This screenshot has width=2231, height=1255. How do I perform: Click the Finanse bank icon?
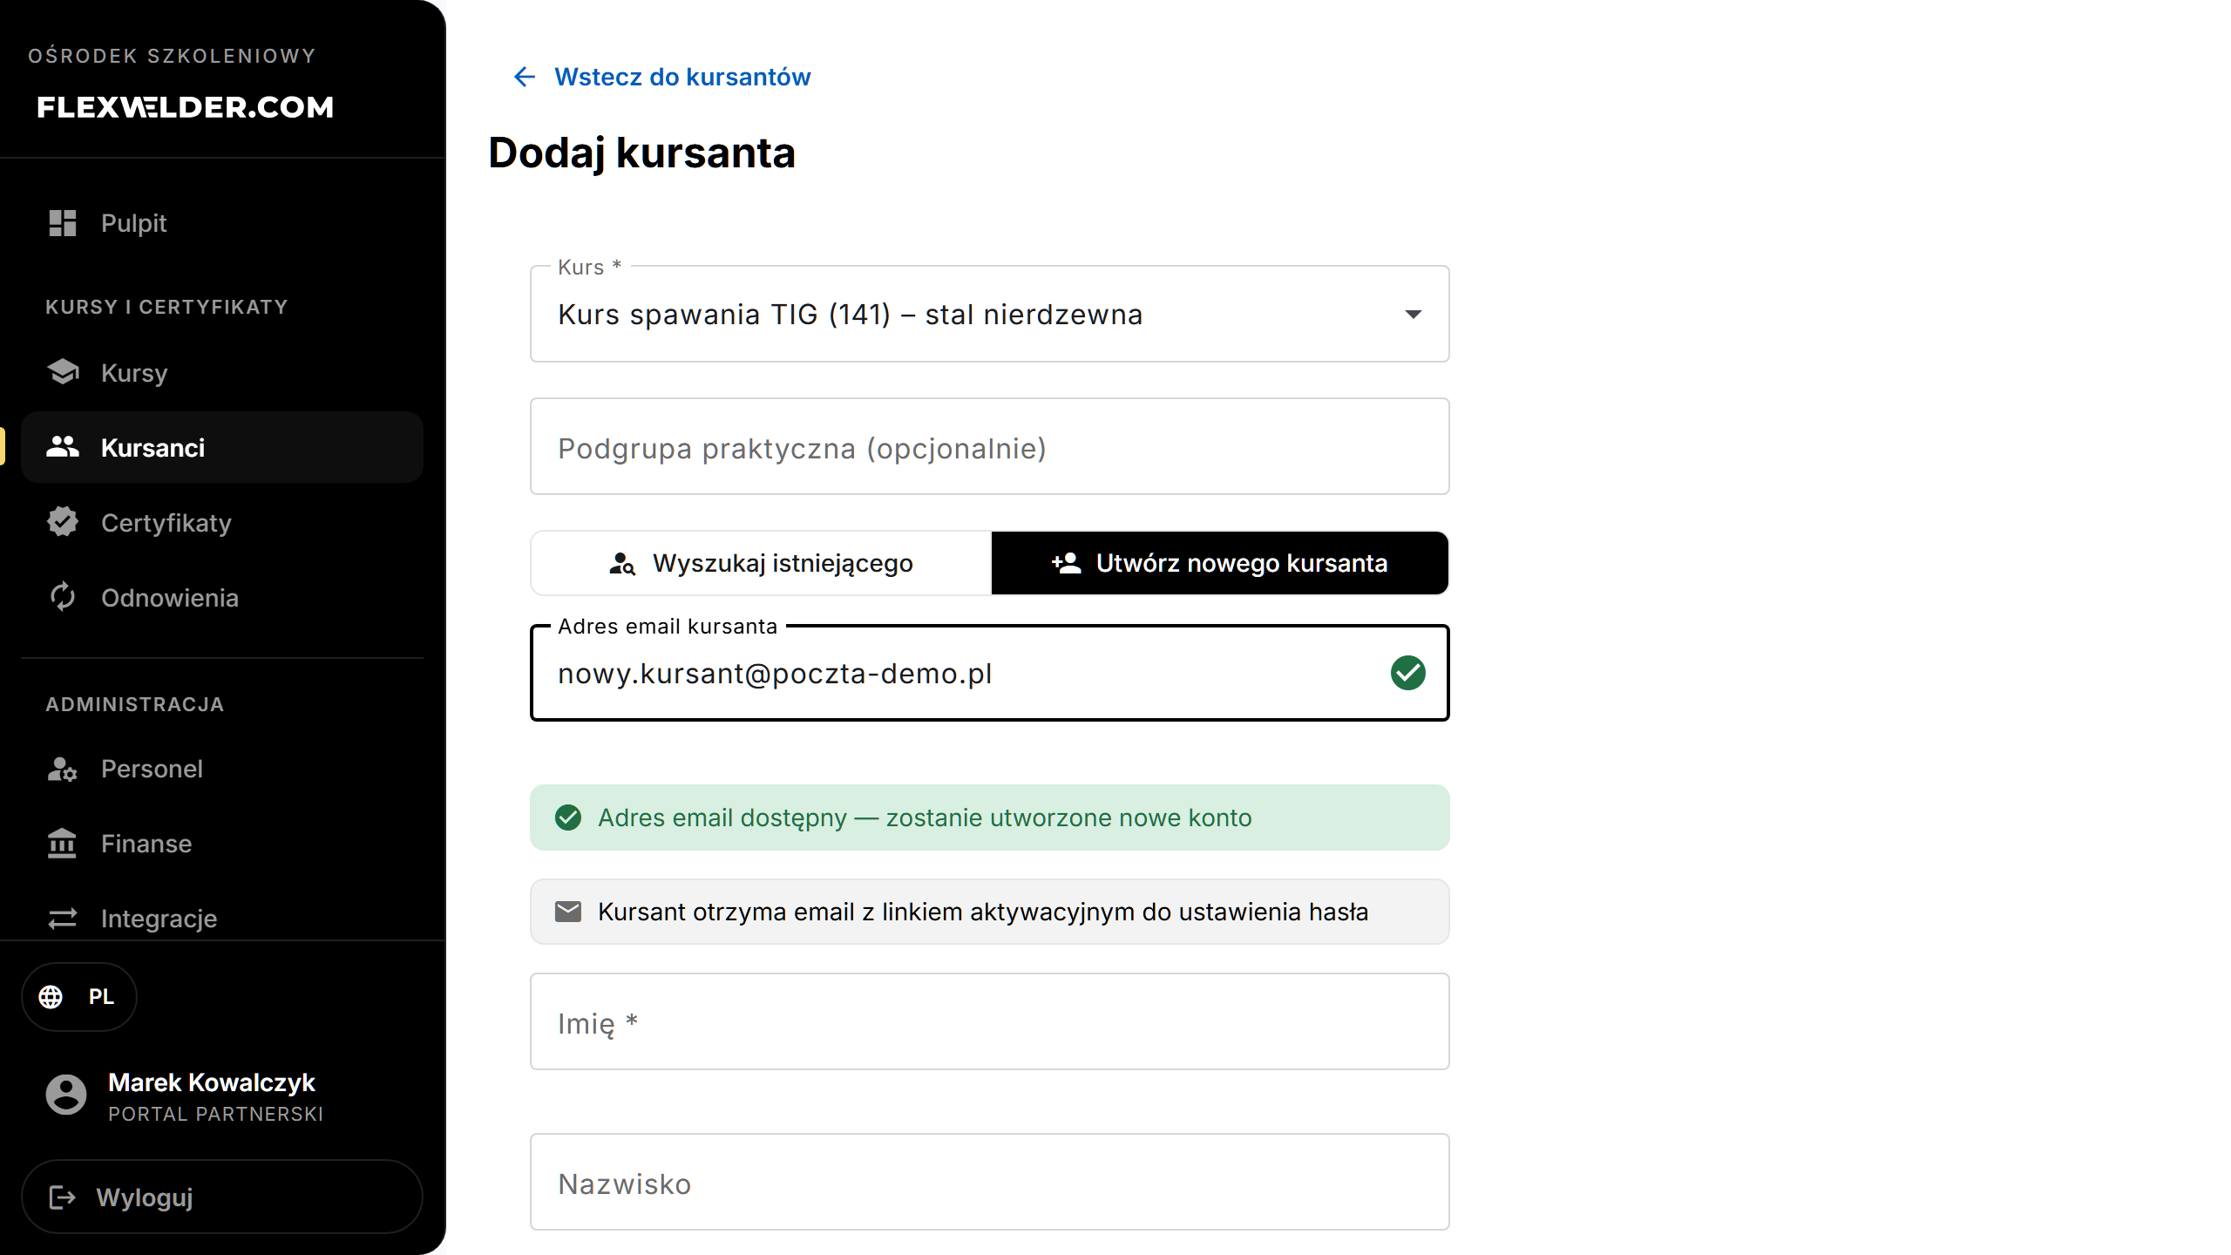tap(62, 843)
